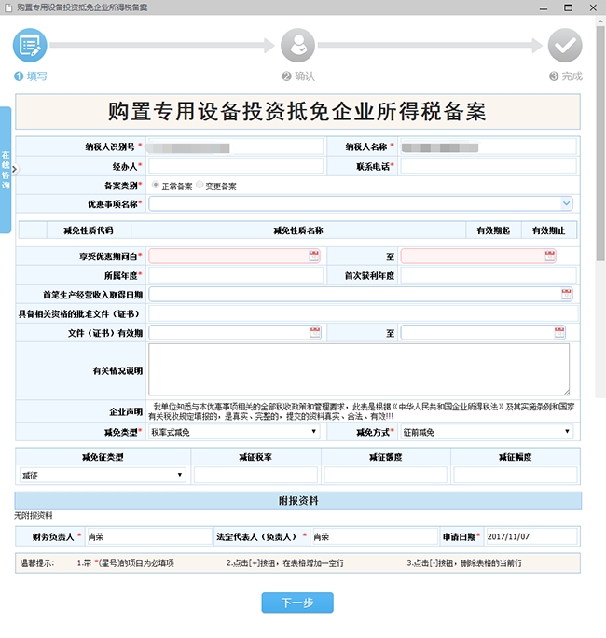Screen dimensions: 606x638
Task: Expand the 优惠事项名称 dropdown
Action: tap(566, 203)
